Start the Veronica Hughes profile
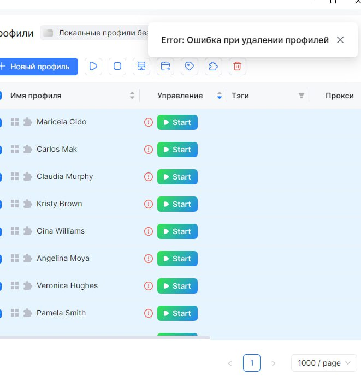Screen dimensions: 361x376 pyautogui.click(x=177, y=286)
